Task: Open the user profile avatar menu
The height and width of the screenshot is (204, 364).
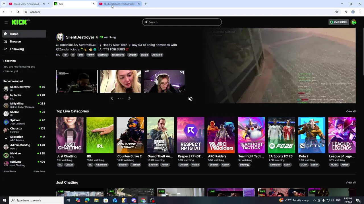Action: pyautogui.click(x=354, y=22)
